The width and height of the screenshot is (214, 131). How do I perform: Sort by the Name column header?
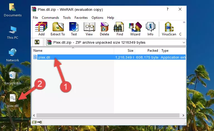click(73, 51)
